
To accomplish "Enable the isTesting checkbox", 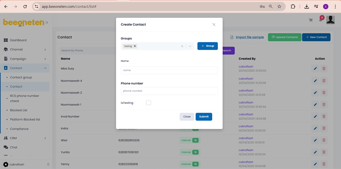I will pyautogui.click(x=149, y=103).
